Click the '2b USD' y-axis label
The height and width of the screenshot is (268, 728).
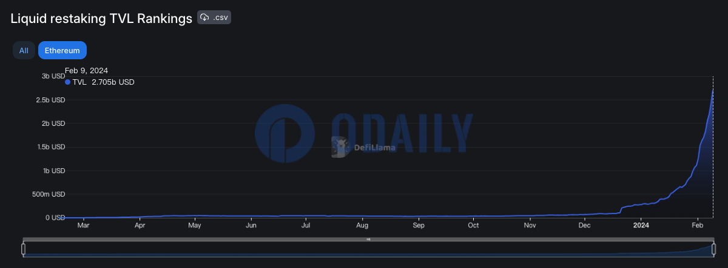pos(53,123)
